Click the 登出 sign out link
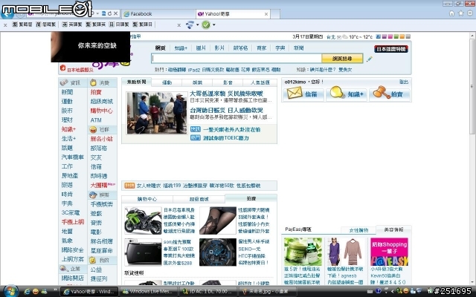This screenshot has height=297, width=476. click(404, 82)
